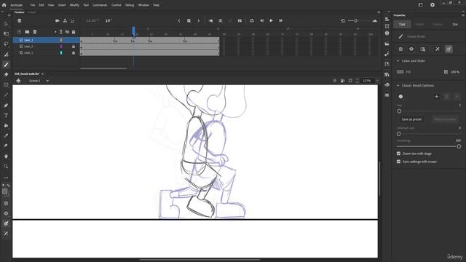Screen dimensions: 466x262
Task: Click the timeline zoom-in mountains icon
Action: tap(375, 21)
